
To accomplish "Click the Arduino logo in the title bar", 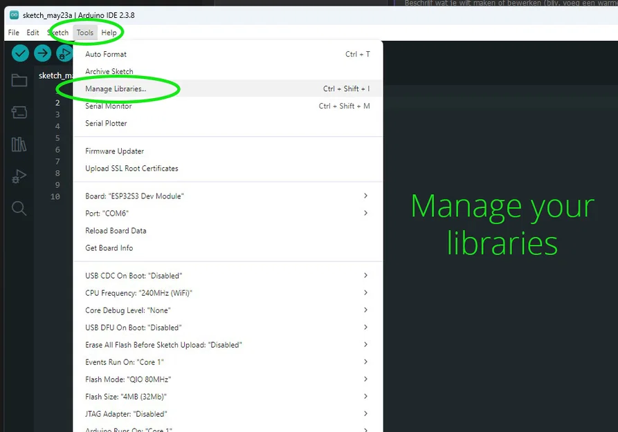I will click(15, 15).
